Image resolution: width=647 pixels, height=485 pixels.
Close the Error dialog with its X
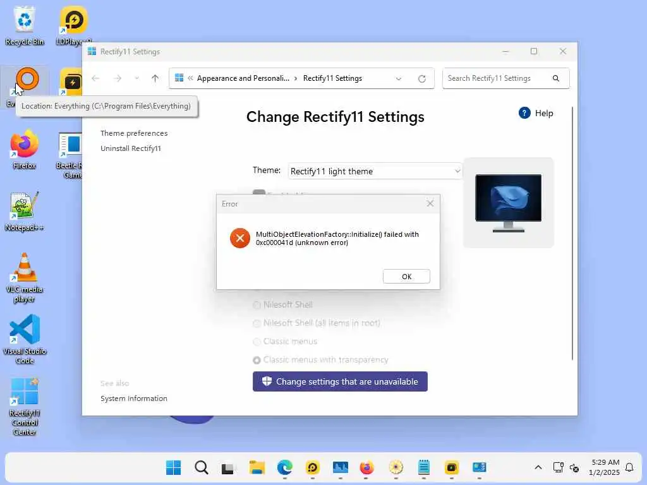point(430,204)
